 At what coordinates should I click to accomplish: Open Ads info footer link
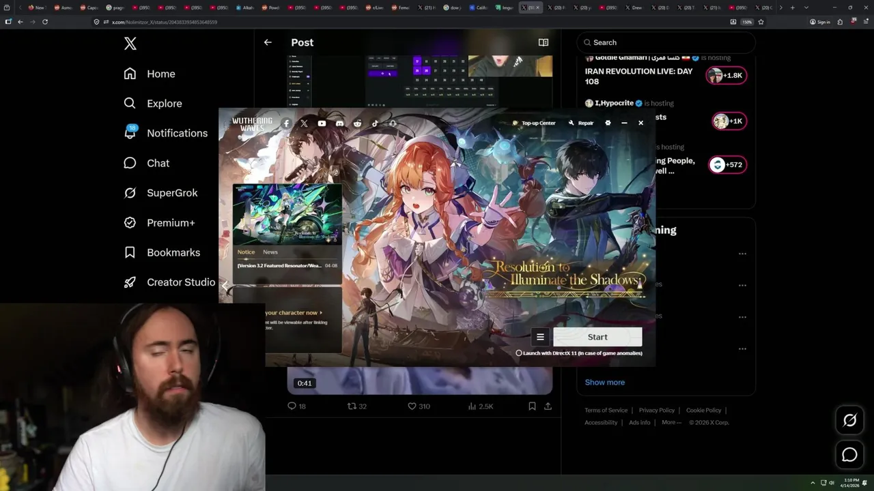click(x=639, y=422)
